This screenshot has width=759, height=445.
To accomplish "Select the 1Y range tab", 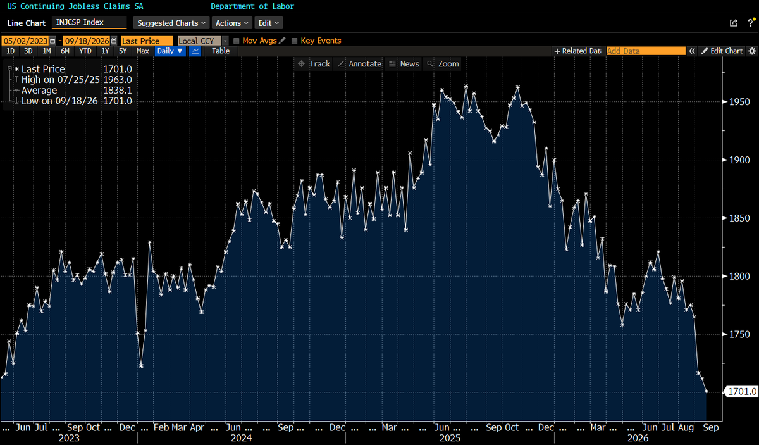I will click(105, 51).
